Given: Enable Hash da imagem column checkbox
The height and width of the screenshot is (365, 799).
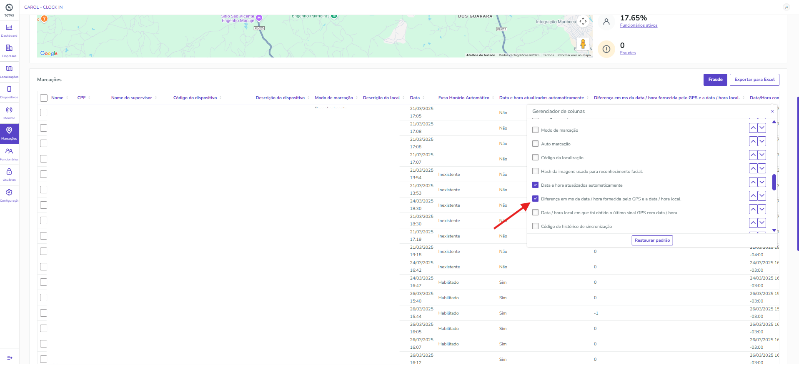Looking at the screenshot, I should (x=536, y=171).
